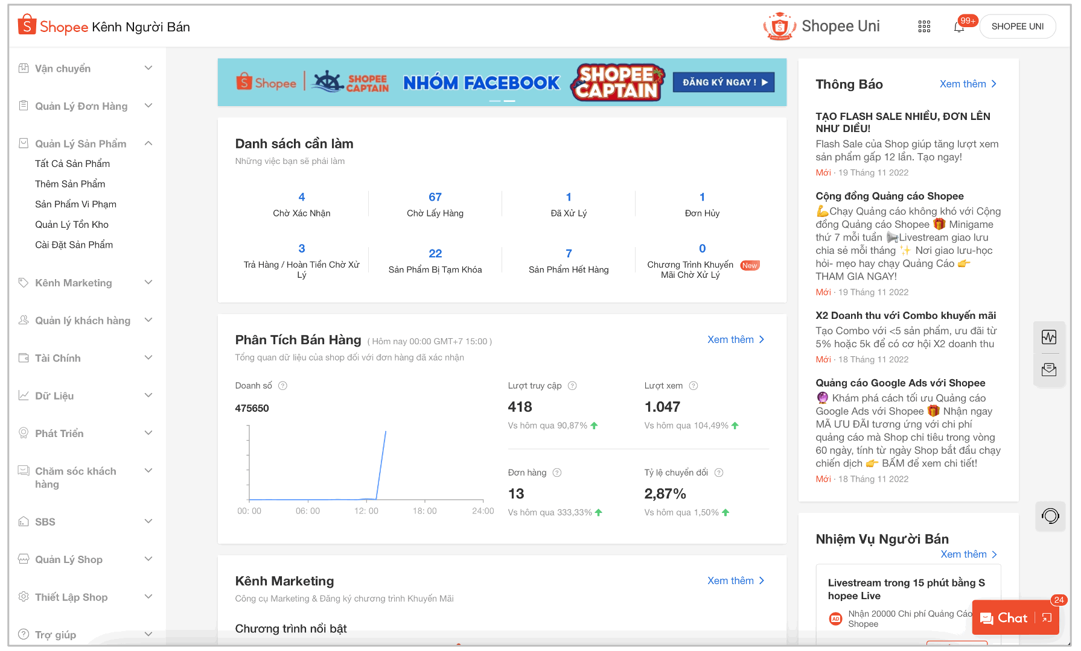The width and height of the screenshot is (1081, 651).
Task: Click the Quản Lý Đơn Hàng clipboard icon
Action: coord(24,105)
